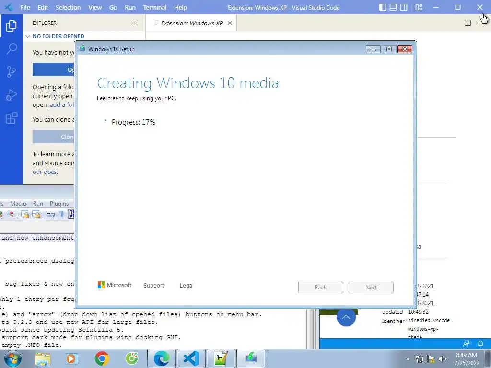Open the Explorer view in VS Code activity bar
This screenshot has width=491, height=368.
coord(12,26)
